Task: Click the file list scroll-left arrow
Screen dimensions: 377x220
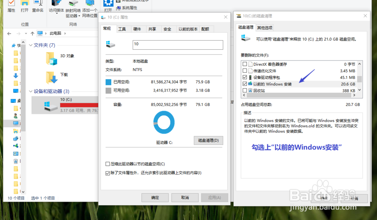Action: tap(244, 95)
